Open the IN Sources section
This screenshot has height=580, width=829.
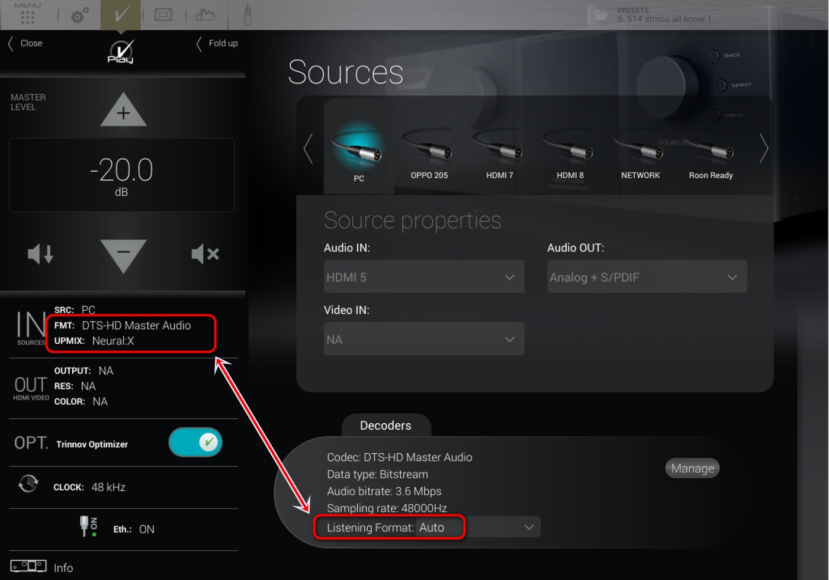(30, 327)
